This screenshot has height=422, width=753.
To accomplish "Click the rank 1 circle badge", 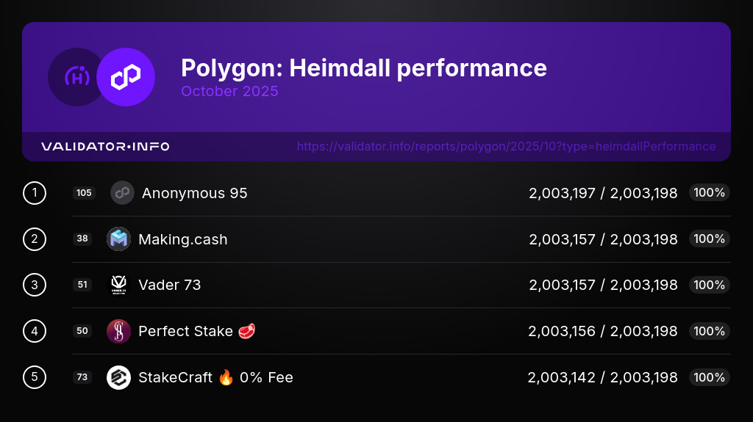I will [x=35, y=193].
